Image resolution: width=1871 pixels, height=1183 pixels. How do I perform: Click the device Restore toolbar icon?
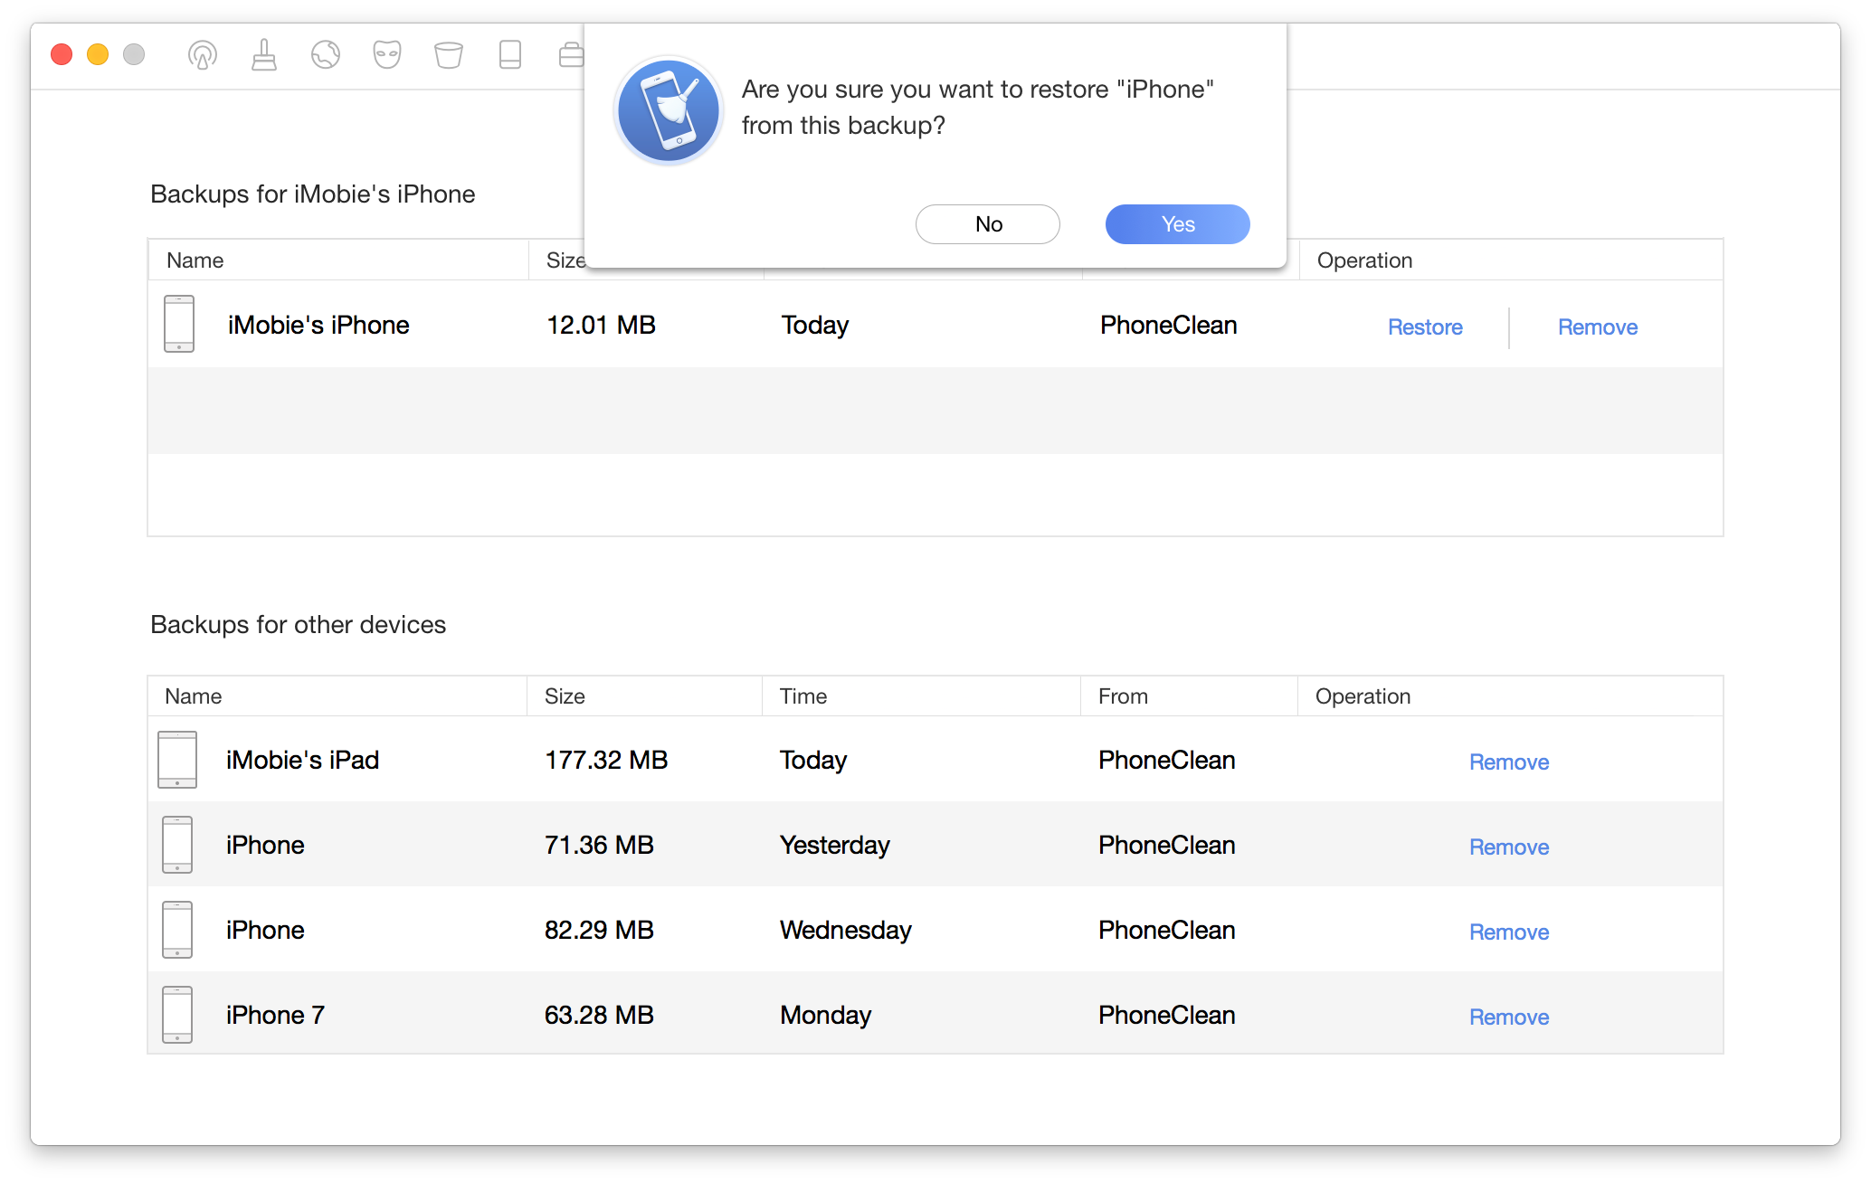point(510,55)
